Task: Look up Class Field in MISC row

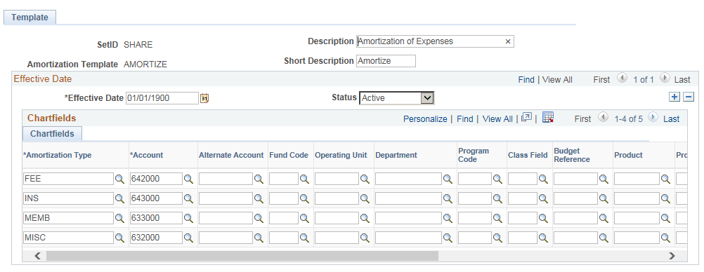Action: coord(543,238)
